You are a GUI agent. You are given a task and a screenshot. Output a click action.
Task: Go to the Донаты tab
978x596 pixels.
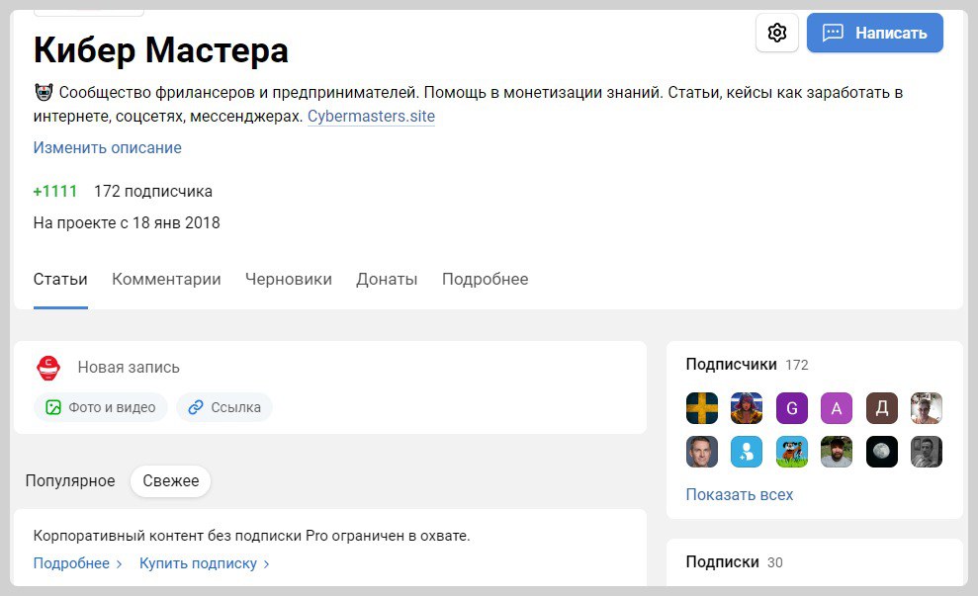click(387, 279)
